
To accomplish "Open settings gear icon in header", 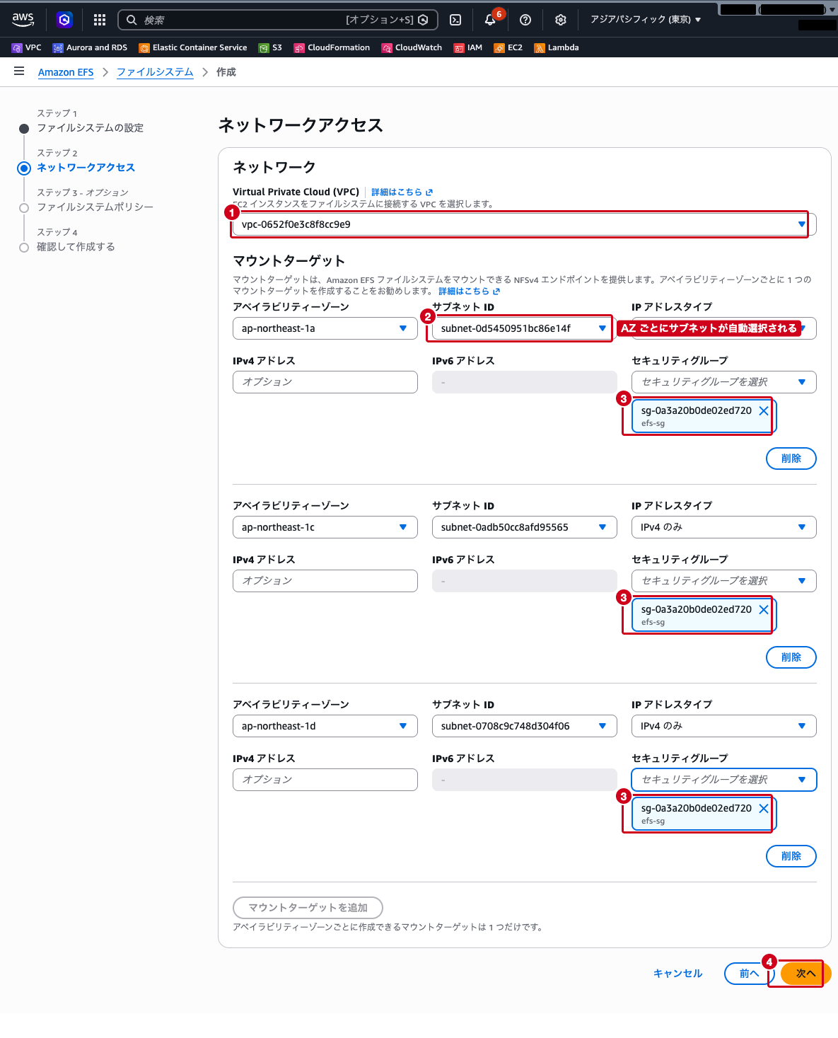I will click(x=561, y=20).
